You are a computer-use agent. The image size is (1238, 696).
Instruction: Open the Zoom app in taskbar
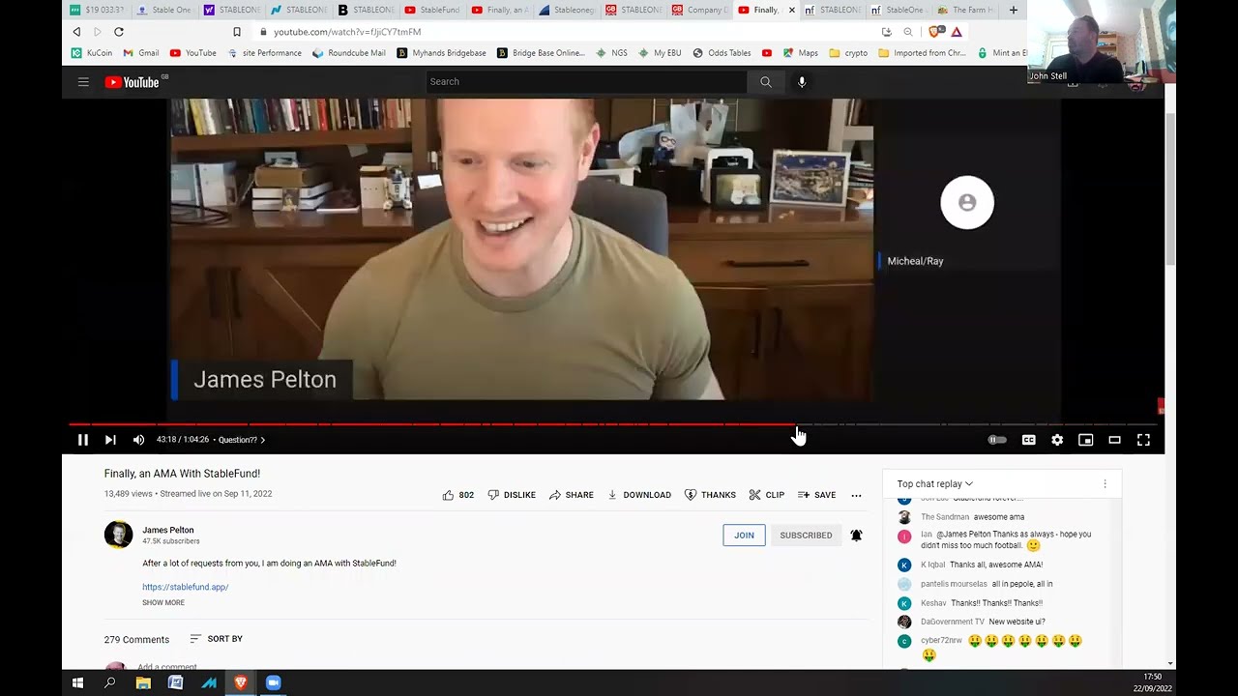point(273,682)
